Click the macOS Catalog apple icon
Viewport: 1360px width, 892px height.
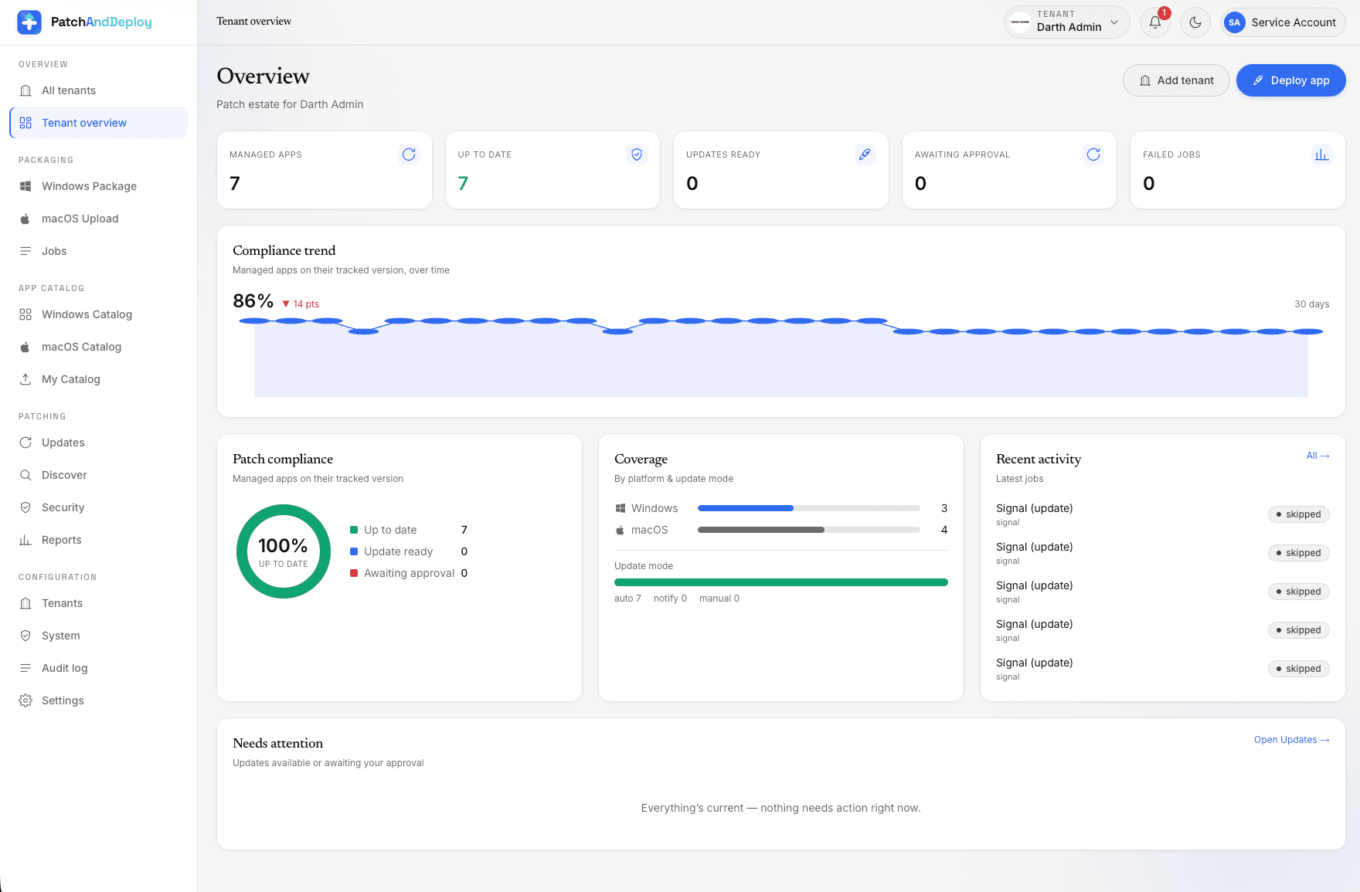click(x=25, y=347)
